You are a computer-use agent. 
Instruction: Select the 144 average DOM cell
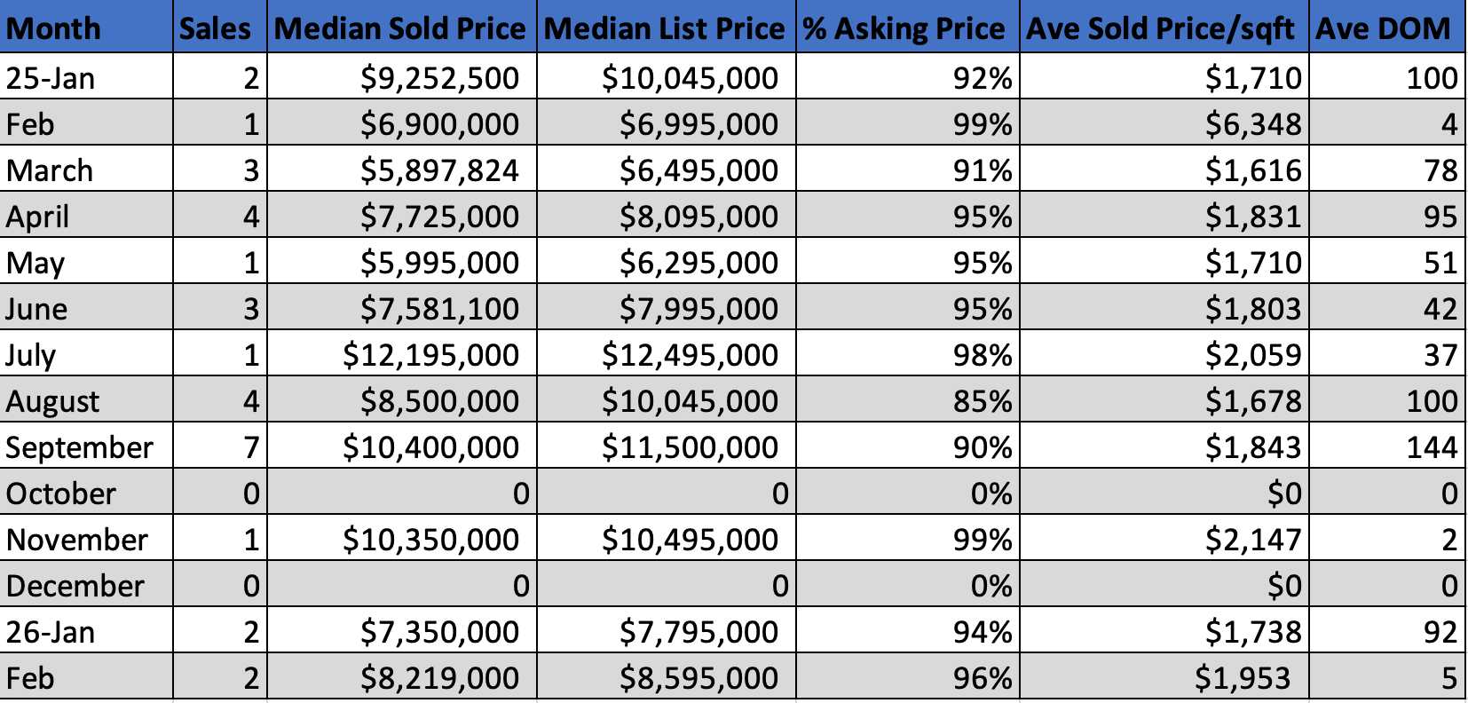click(x=1432, y=447)
